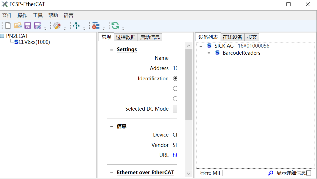Collapse the SICK AG vendor node

[201, 46]
